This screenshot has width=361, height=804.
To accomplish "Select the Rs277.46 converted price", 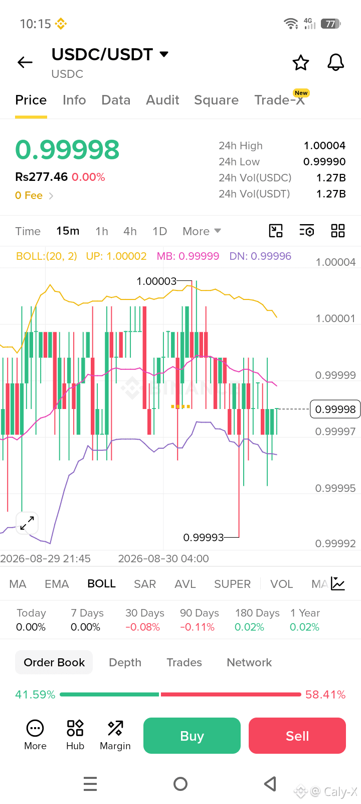I will (x=42, y=177).
